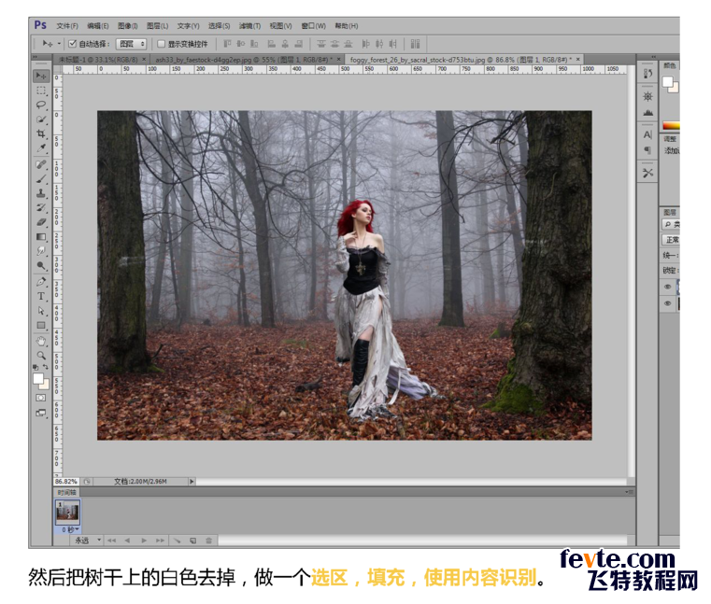711x604 pixels.
Task: Select the Rectangle shape tool
Action: click(41, 325)
